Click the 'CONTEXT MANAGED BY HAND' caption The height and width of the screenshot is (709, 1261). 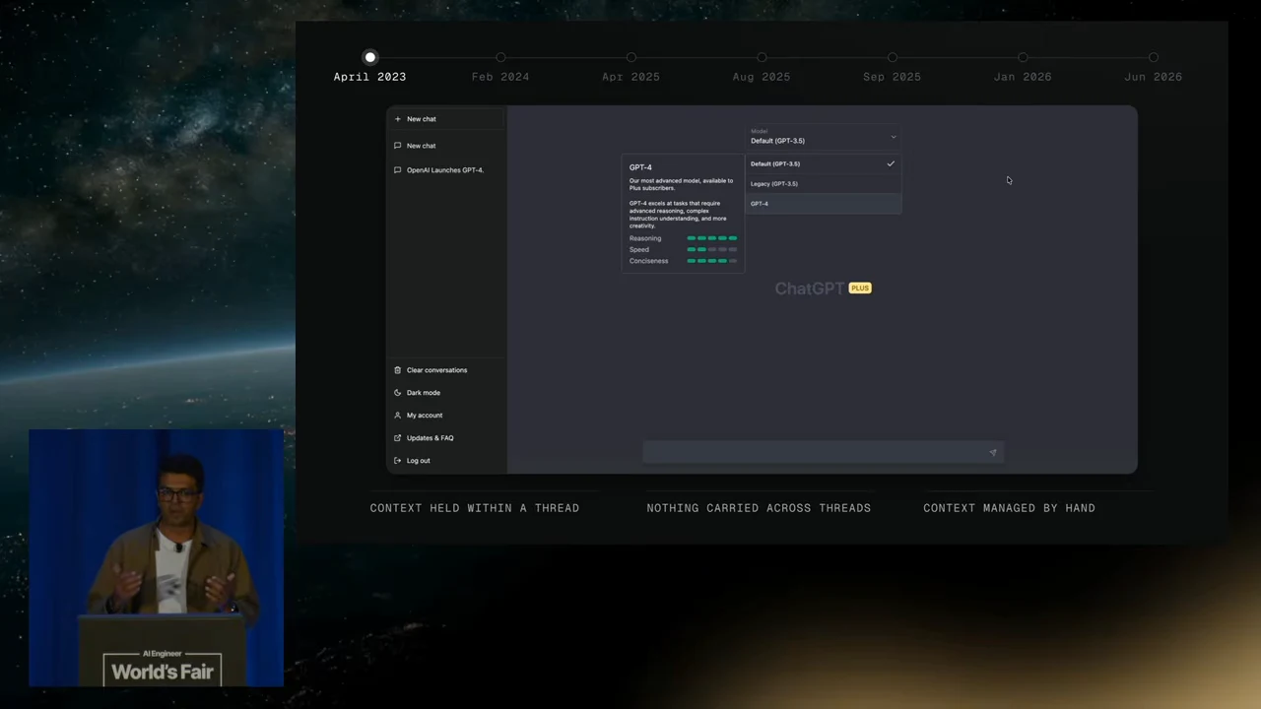(x=1009, y=508)
